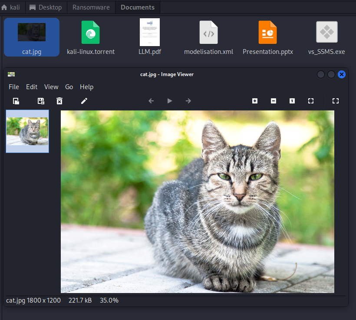Toggle fullscreen mode in toolbar

tap(335, 101)
